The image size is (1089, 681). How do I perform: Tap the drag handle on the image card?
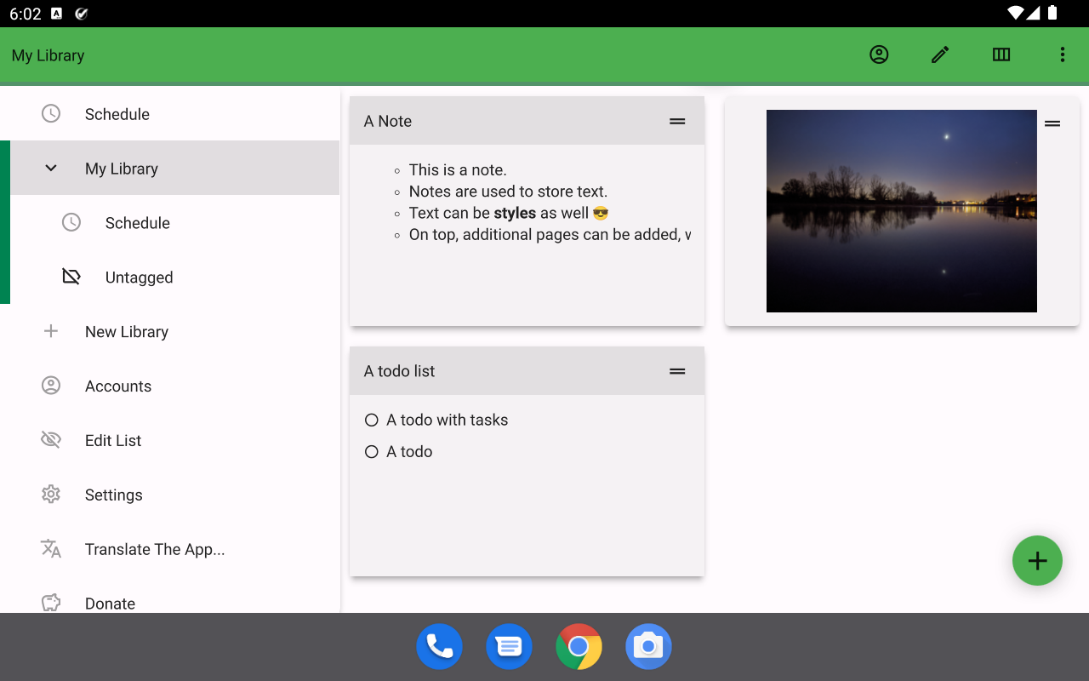pyautogui.click(x=1052, y=123)
